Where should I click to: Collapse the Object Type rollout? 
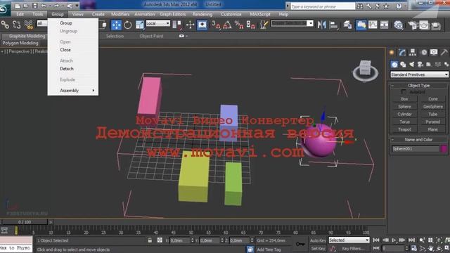pos(419,86)
